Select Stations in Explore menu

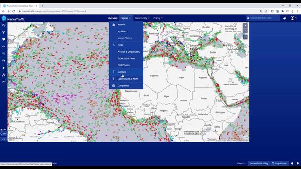(126, 72)
